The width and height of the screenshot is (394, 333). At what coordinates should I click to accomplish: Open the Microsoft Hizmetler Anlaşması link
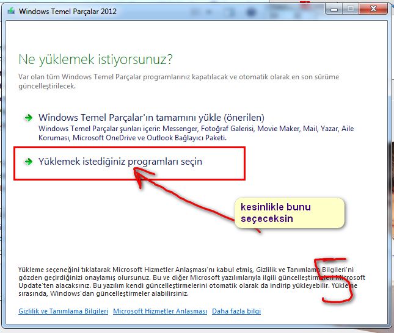tap(160, 311)
